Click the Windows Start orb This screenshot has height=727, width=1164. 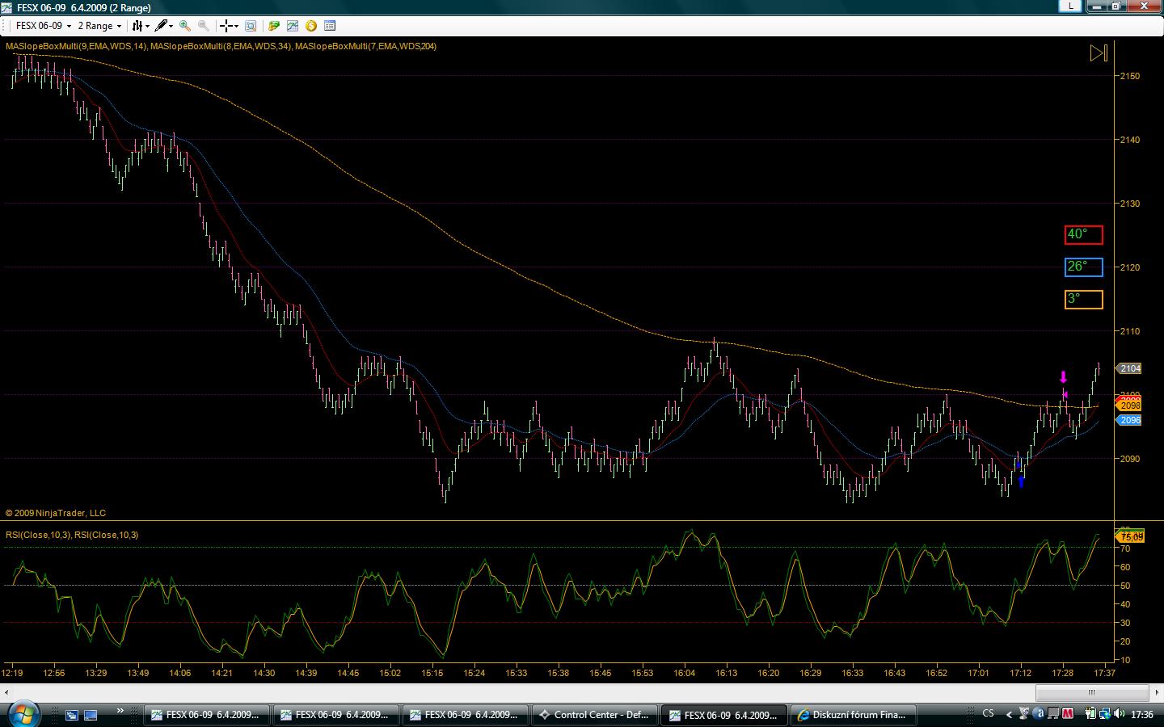coord(22,714)
